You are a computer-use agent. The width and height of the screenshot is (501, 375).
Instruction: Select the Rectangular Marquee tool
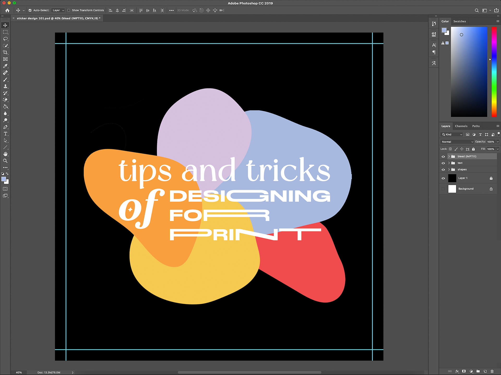[5, 32]
